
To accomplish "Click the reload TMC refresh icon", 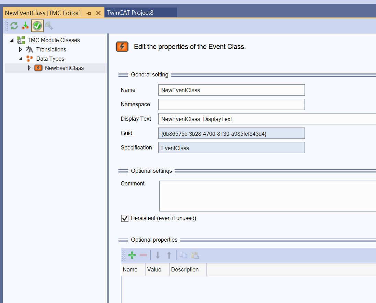I will 14,26.
